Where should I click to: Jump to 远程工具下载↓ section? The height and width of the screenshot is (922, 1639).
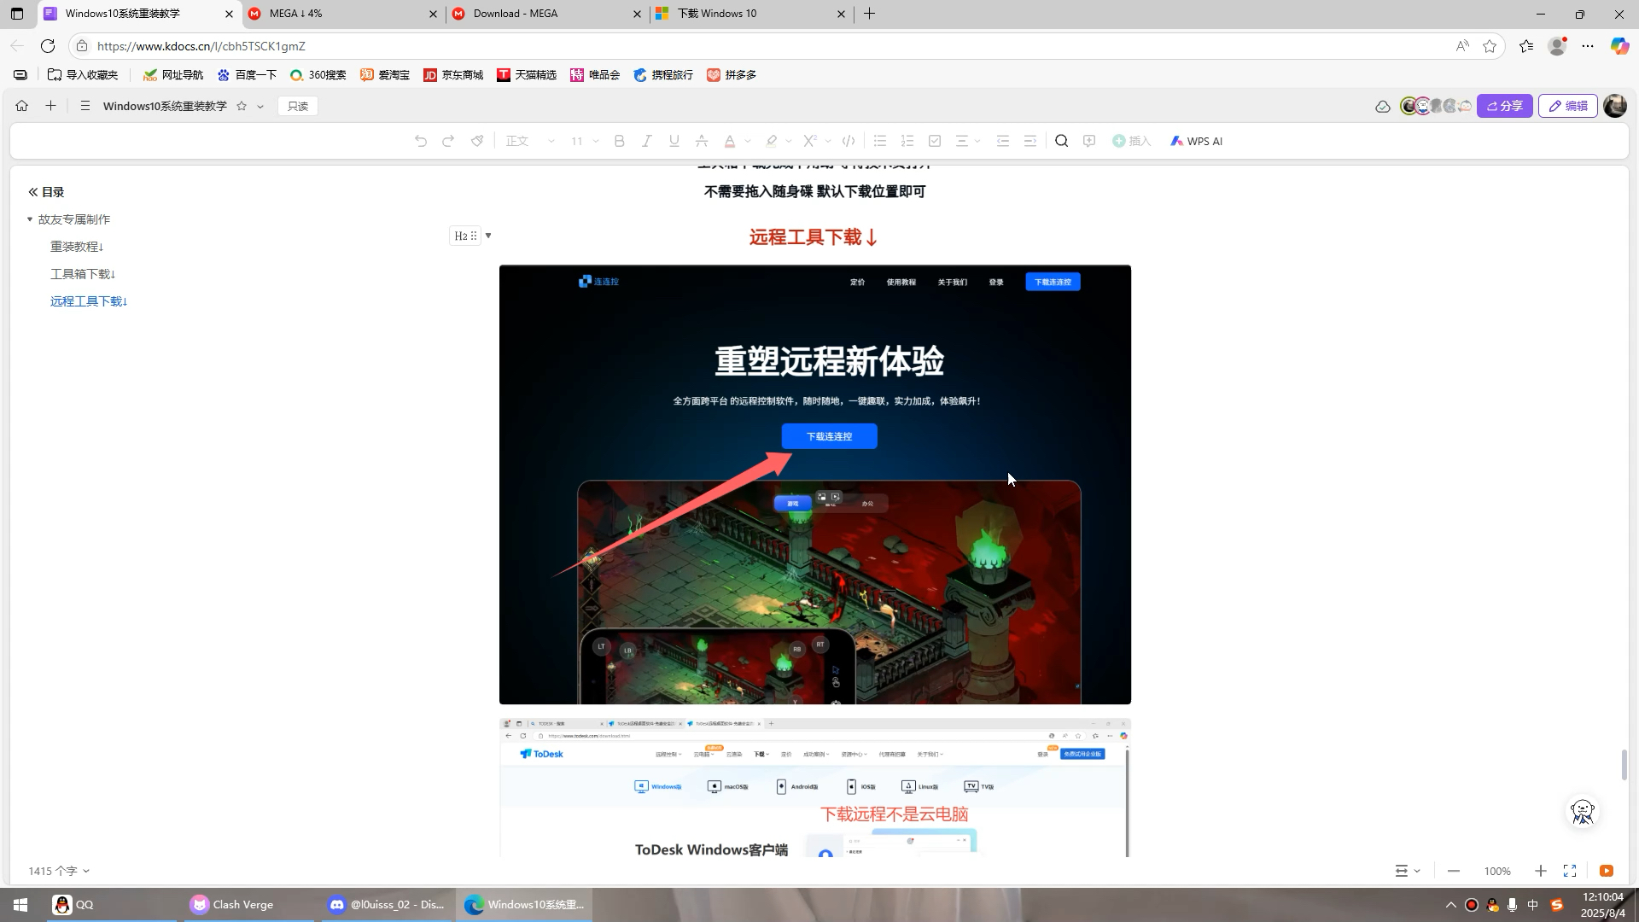coord(89,301)
